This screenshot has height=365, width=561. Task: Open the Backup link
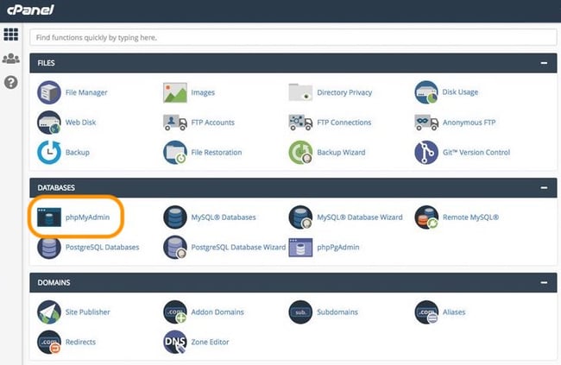(78, 153)
